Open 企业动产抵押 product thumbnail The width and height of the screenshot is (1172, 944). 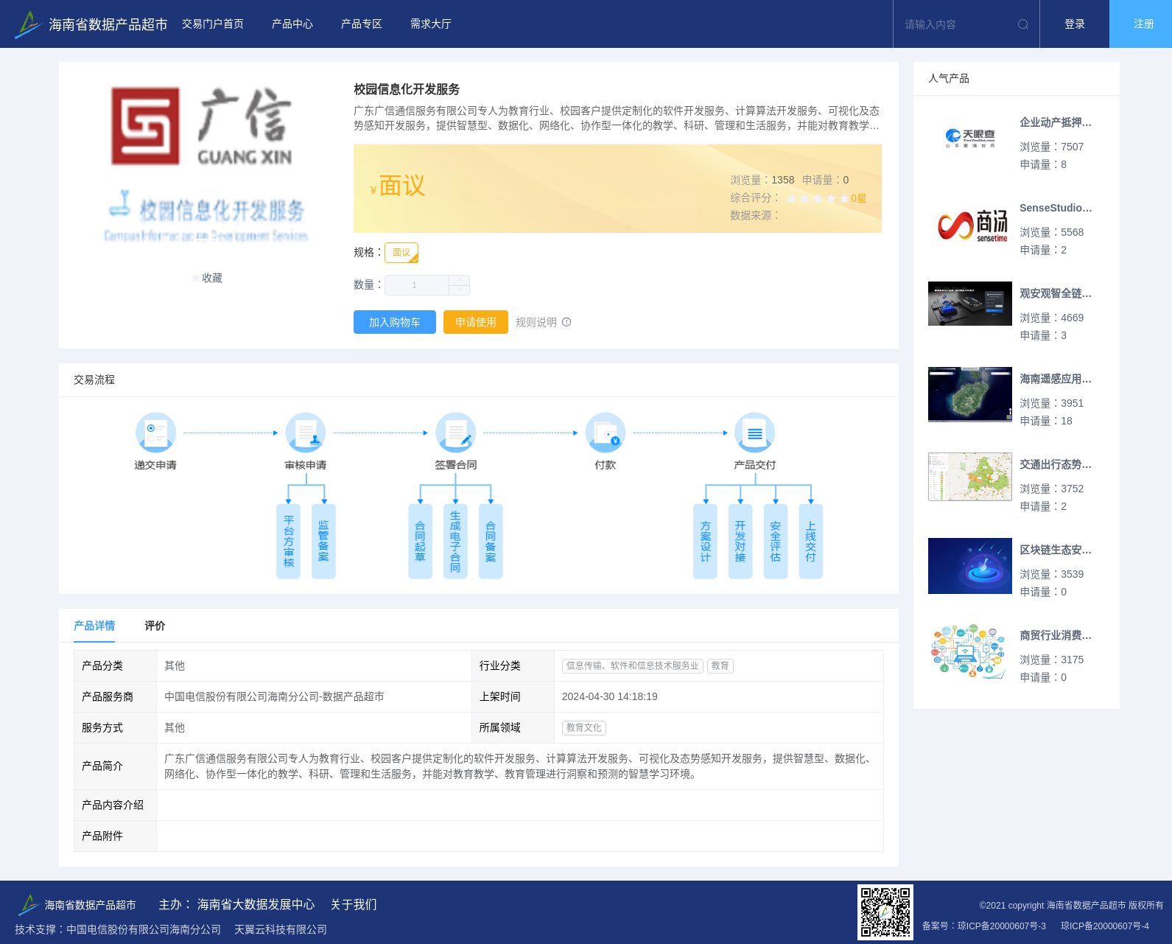[970, 137]
